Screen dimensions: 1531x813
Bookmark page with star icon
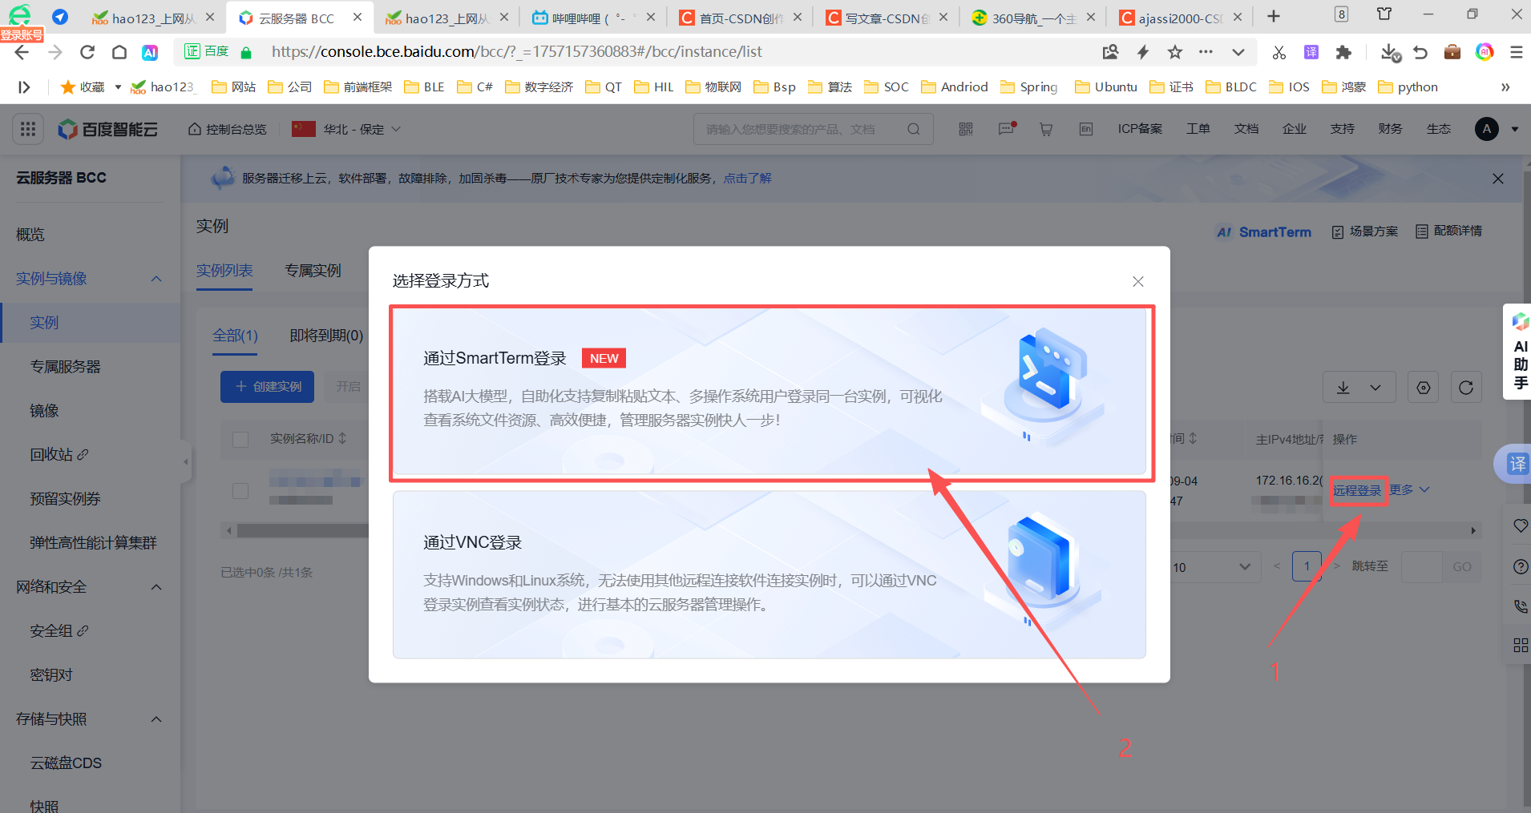[x=1175, y=52]
